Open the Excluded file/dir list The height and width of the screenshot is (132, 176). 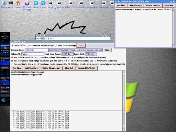click(x=86, y=68)
